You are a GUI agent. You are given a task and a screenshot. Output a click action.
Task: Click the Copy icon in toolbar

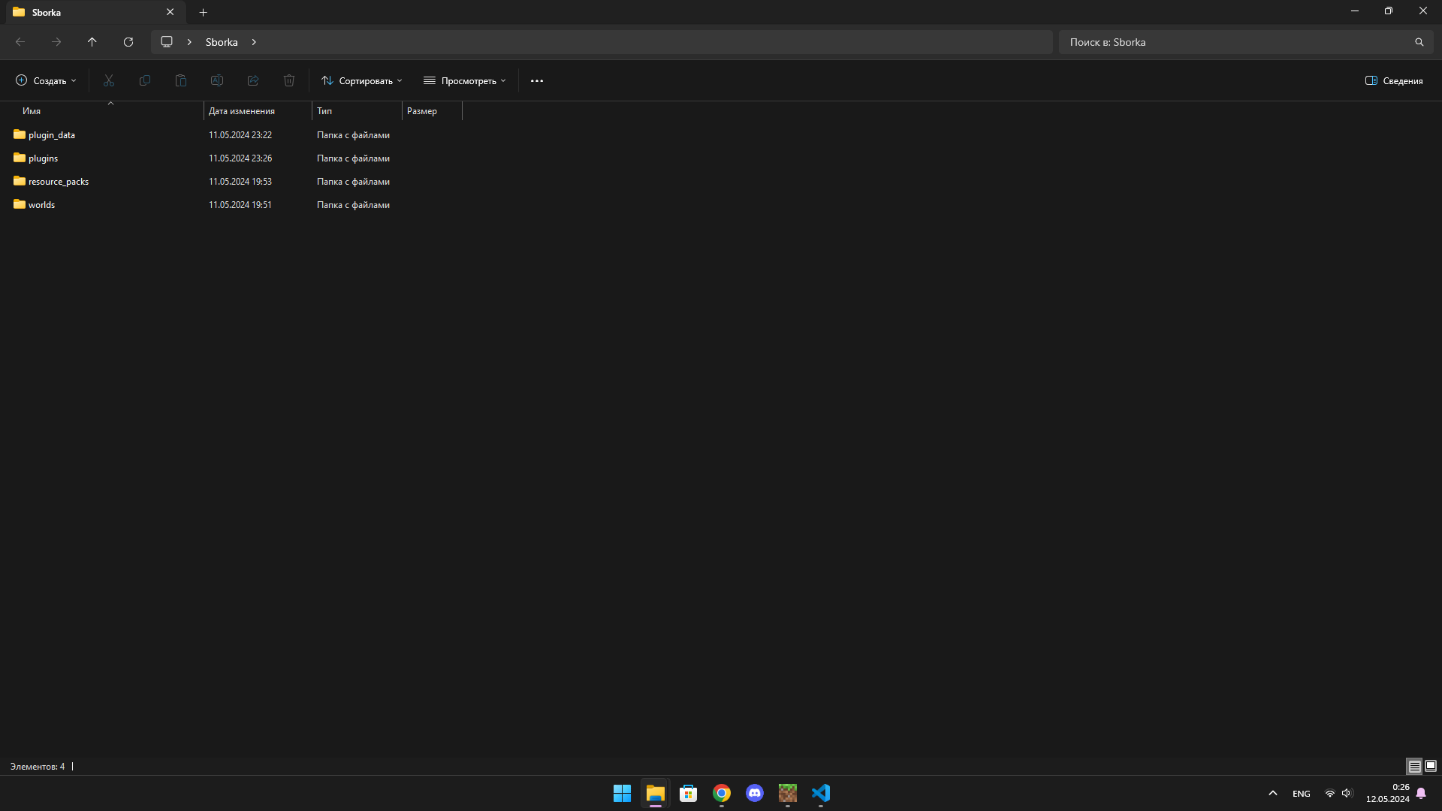pos(145,80)
